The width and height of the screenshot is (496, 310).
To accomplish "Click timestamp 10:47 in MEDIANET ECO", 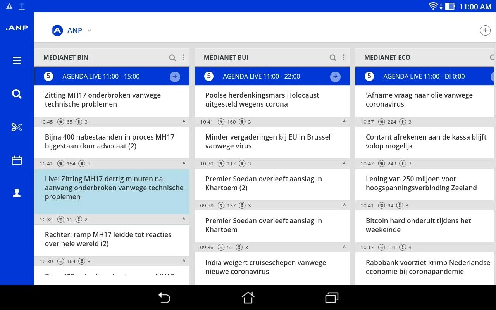I will click(x=367, y=164).
